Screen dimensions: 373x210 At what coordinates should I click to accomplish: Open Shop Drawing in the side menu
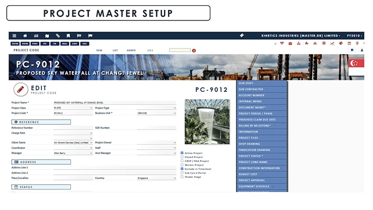point(262,144)
